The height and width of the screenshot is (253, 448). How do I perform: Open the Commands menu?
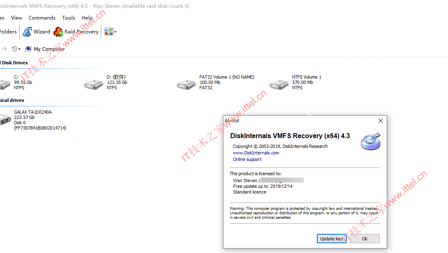(42, 18)
